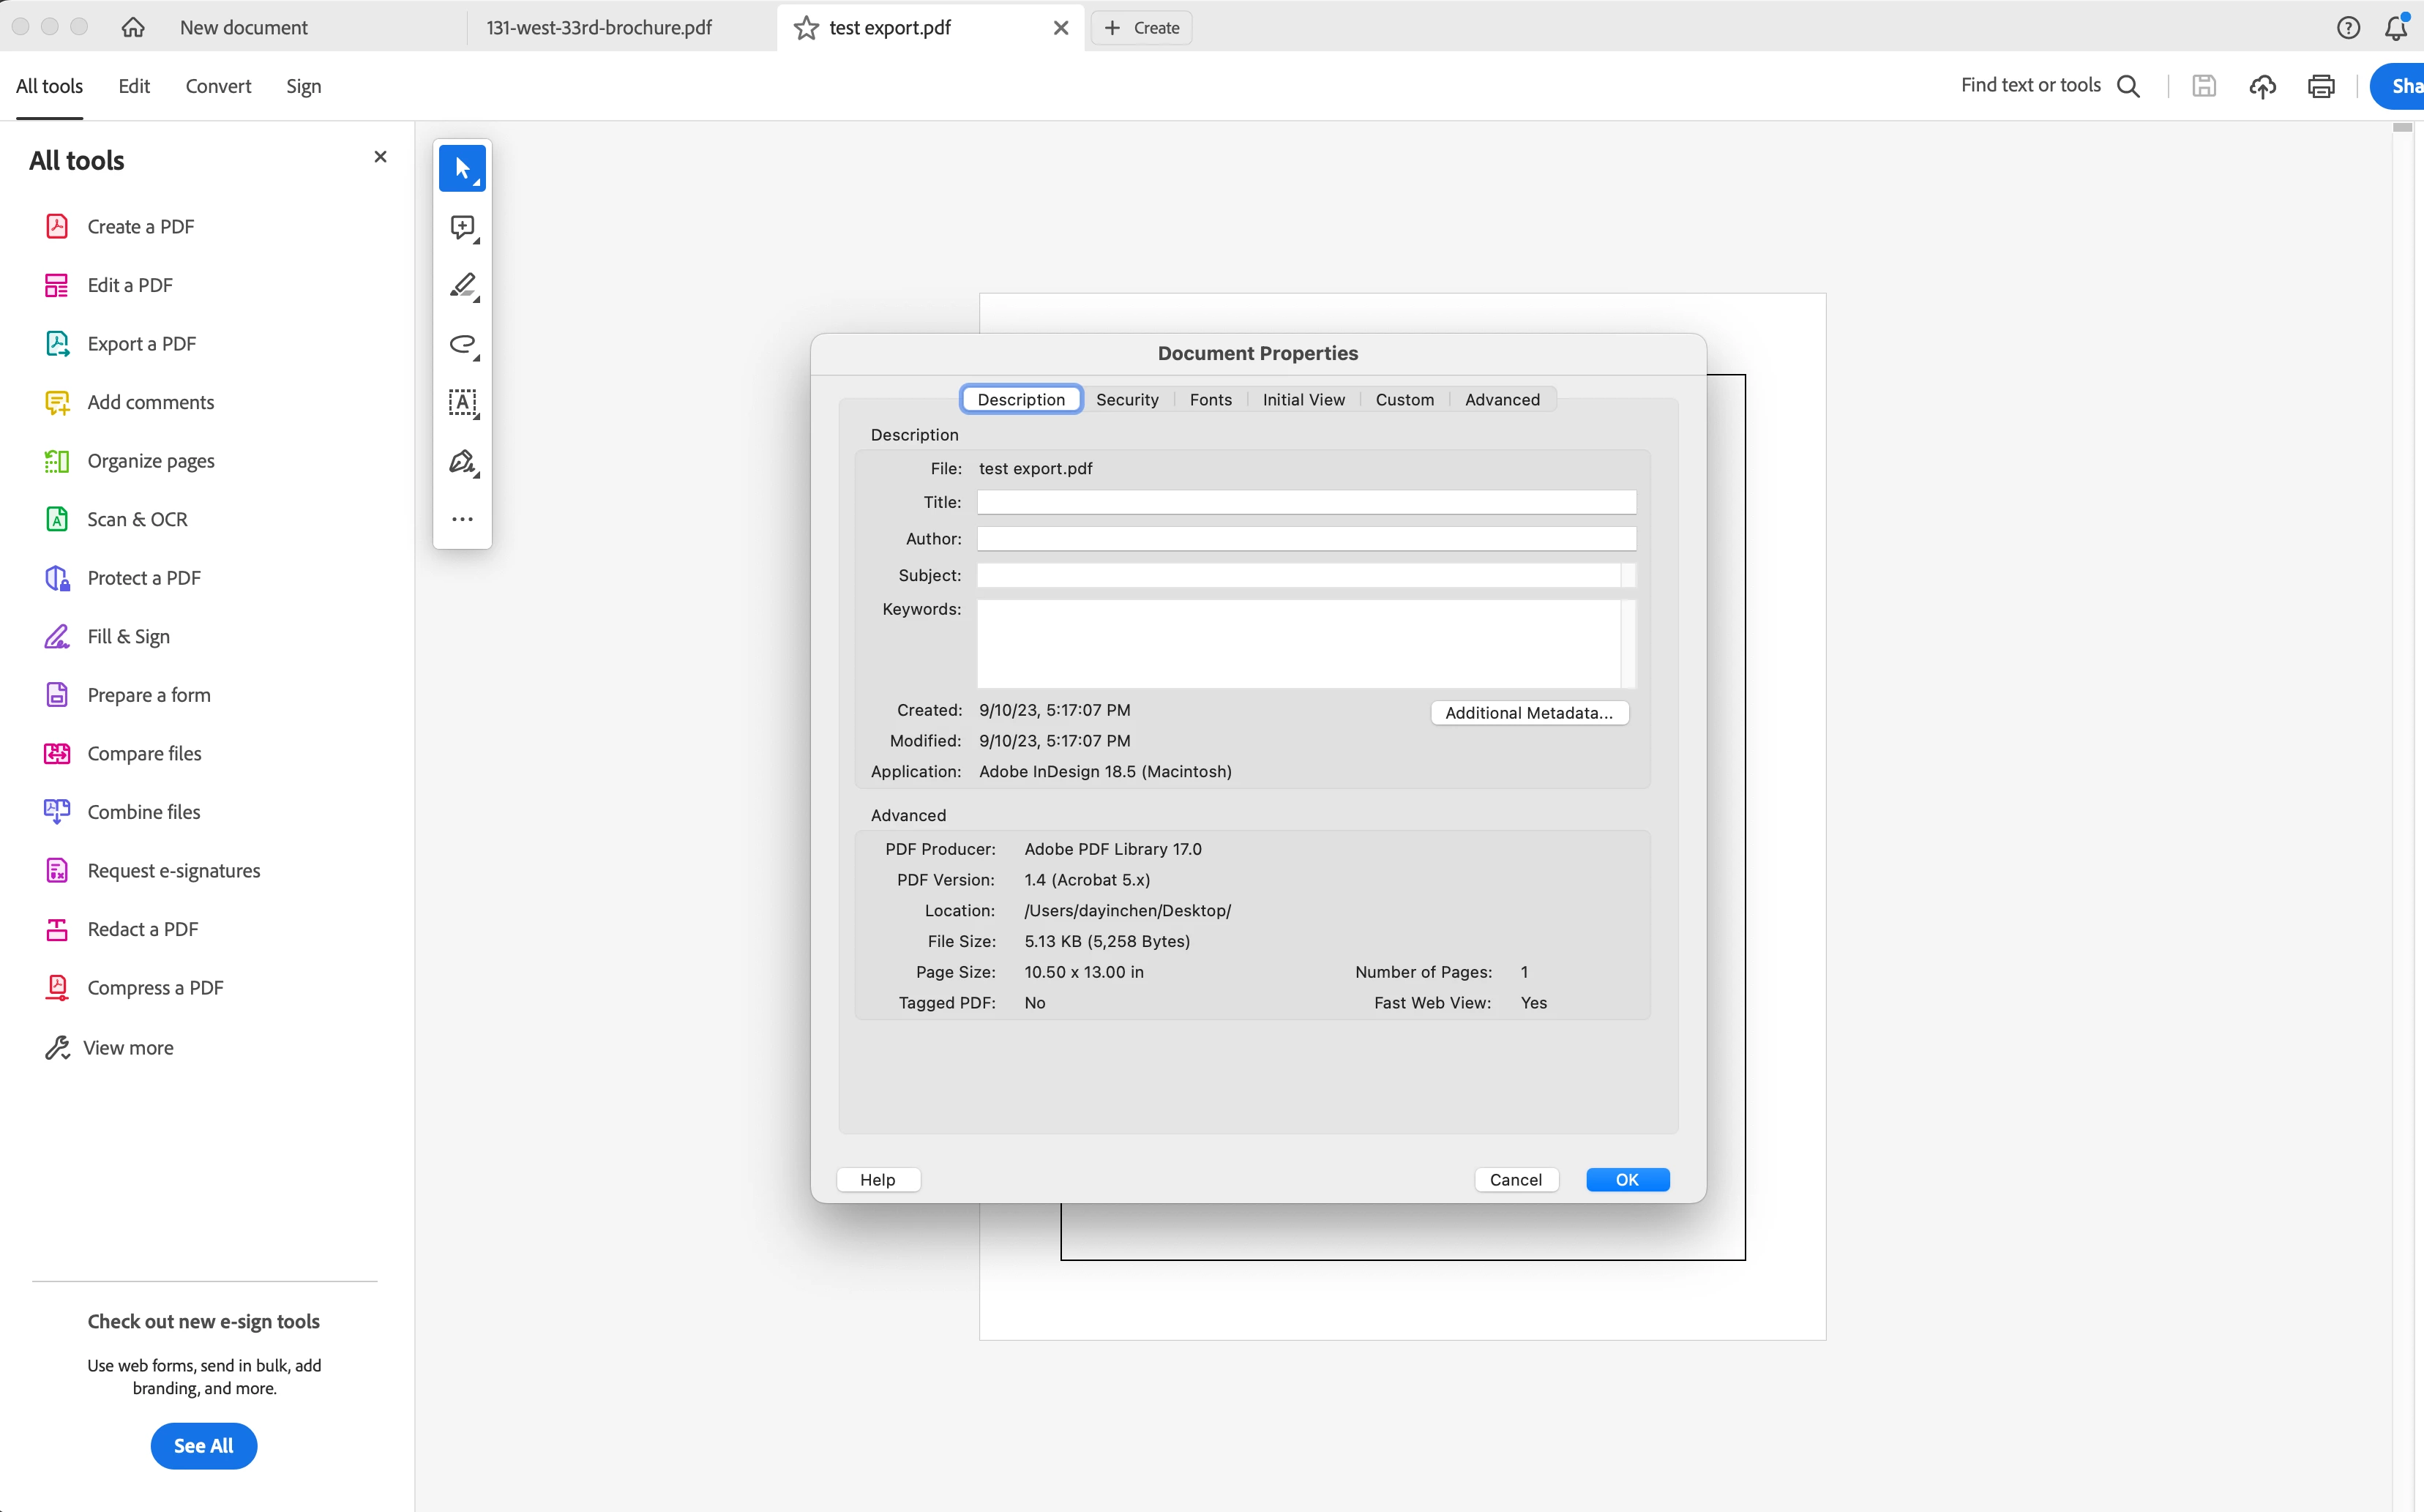Switch to the Security tab
This screenshot has width=2424, height=1512.
[1127, 399]
